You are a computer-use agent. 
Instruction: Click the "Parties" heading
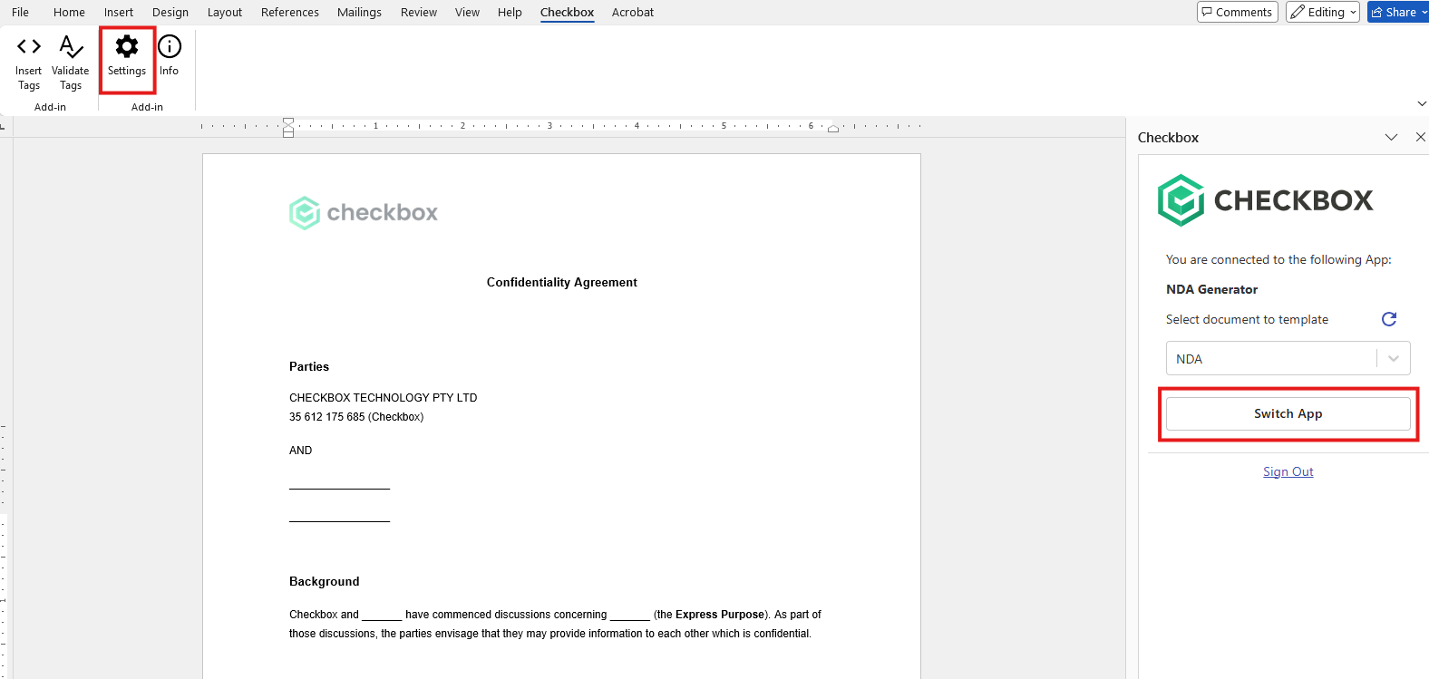pos(309,367)
